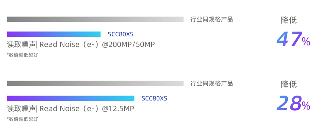Click 行业同规格产品 beside the upper gray bar

coord(212,20)
